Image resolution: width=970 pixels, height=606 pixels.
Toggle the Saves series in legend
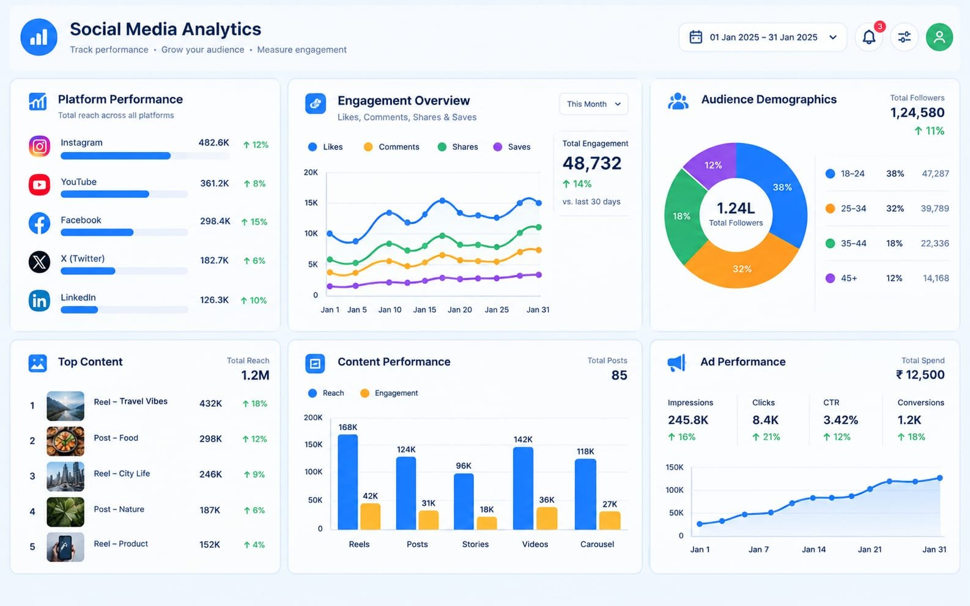(512, 147)
